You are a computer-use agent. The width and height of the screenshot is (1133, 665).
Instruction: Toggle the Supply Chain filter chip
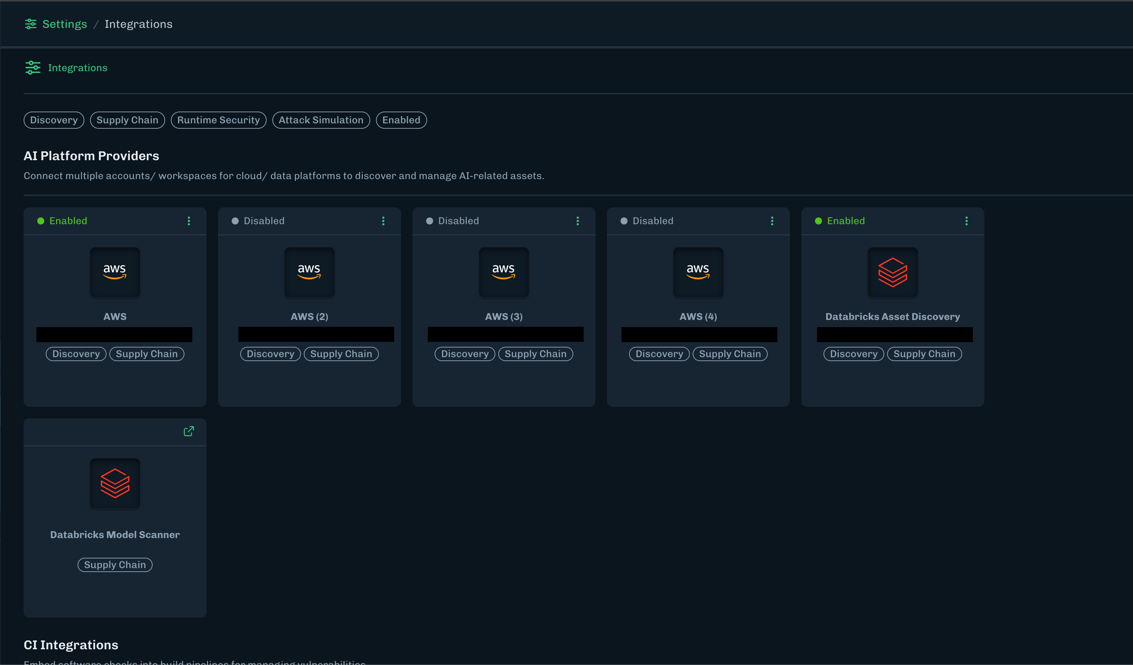click(128, 120)
